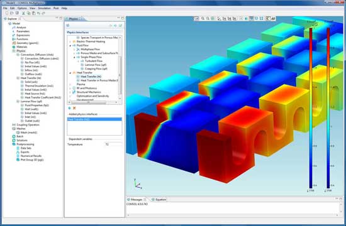This screenshot has width=346, height=226.
Task: Open the File menu
Action: [x=5, y=8]
